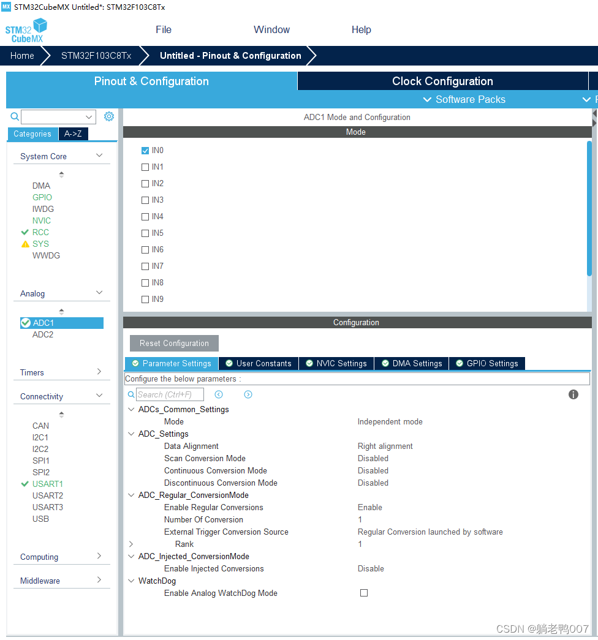The image size is (598, 640).
Task: Click Data Alignment Right alignment value
Action: (385, 446)
